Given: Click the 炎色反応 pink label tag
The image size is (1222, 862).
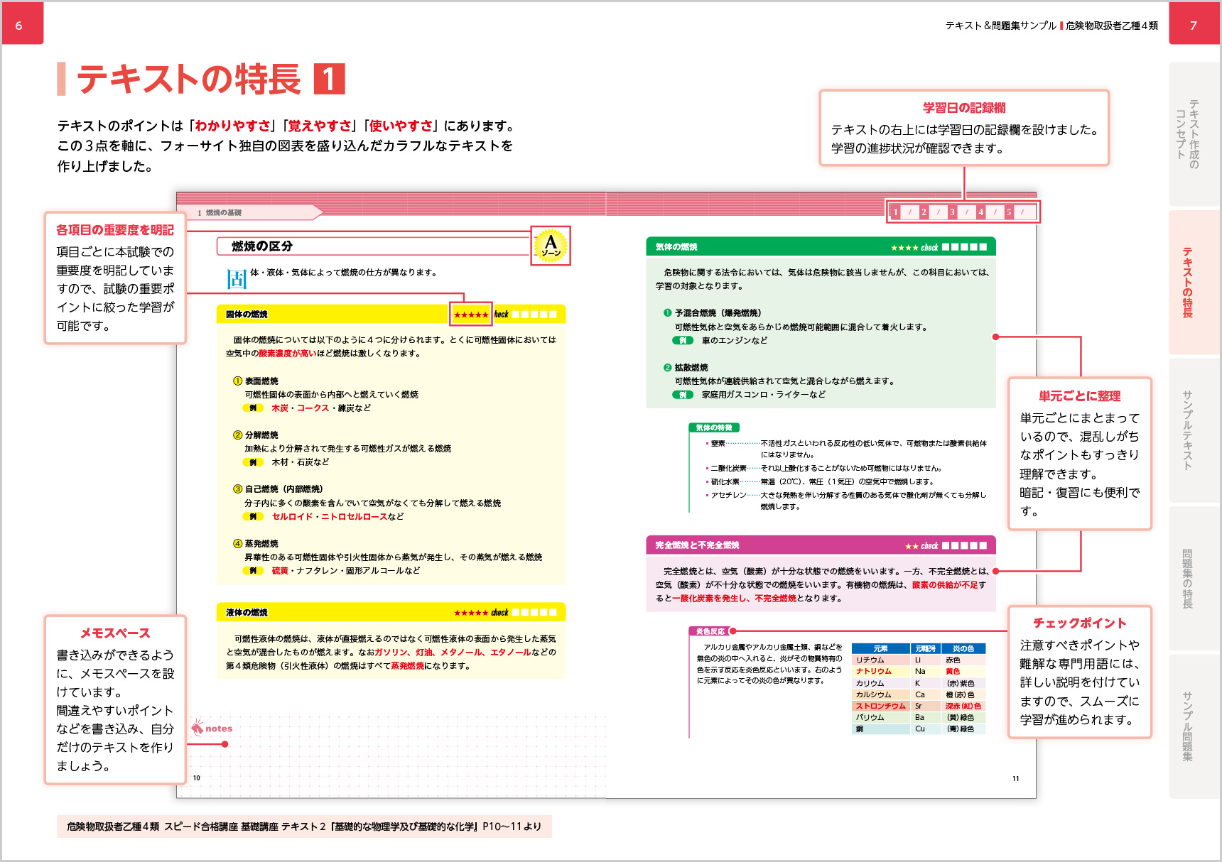Looking at the screenshot, I should pos(710,631).
